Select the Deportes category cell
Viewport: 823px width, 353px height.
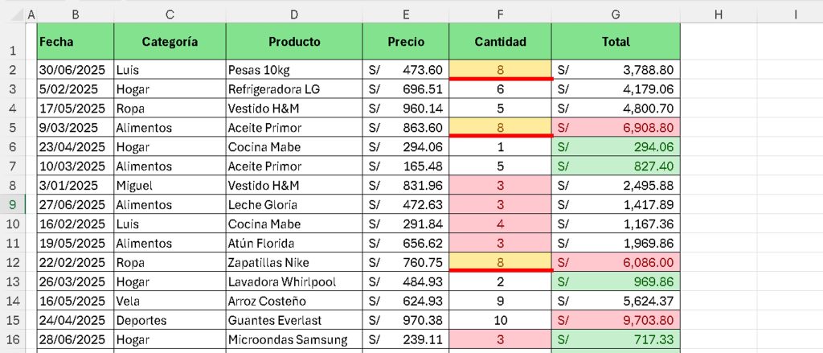(x=170, y=320)
